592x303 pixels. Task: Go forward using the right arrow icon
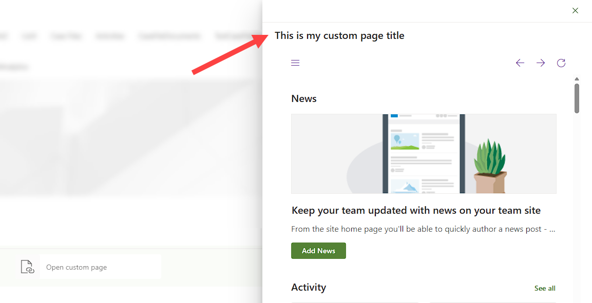[541, 63]
